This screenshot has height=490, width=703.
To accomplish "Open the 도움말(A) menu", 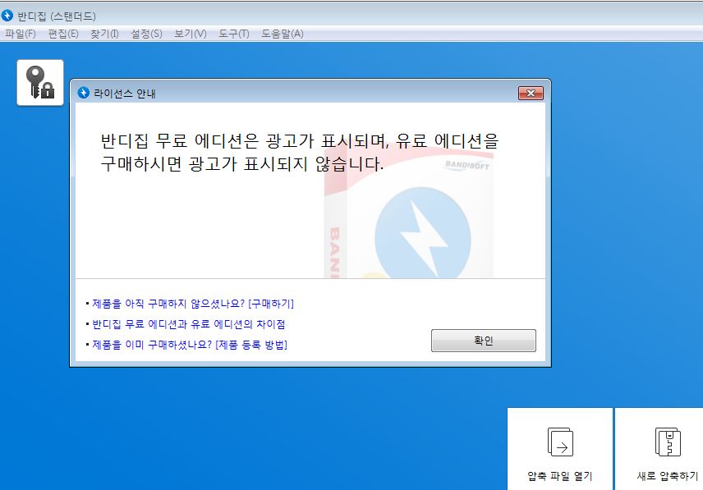I will [283, 34].
